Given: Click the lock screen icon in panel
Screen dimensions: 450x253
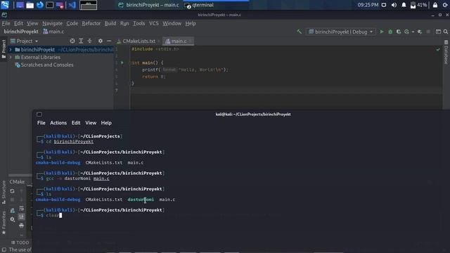Looking at the screenshot, I should point(435,5).
